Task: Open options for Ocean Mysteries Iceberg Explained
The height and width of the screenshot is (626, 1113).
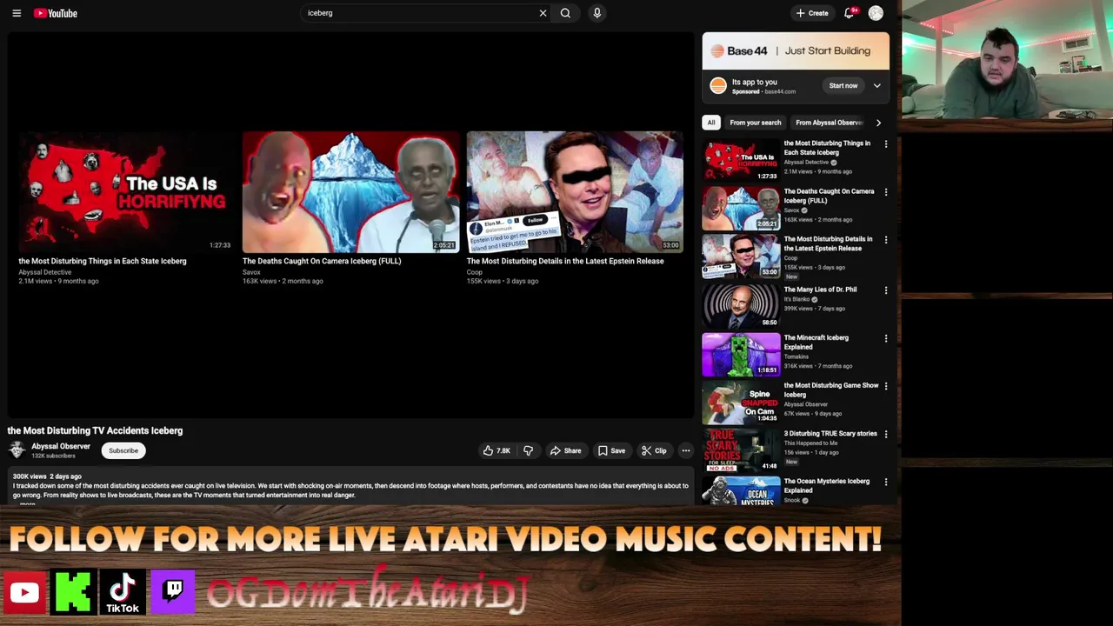Action: point(885,482)
